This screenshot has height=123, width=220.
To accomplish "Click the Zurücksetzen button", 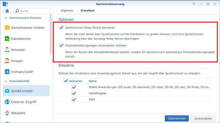I will tap(203, 118).
